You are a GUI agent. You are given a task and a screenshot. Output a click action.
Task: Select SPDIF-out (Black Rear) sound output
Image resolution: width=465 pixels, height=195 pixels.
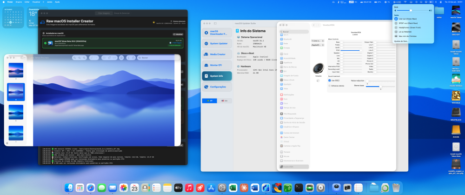click(x=413, y=23)
